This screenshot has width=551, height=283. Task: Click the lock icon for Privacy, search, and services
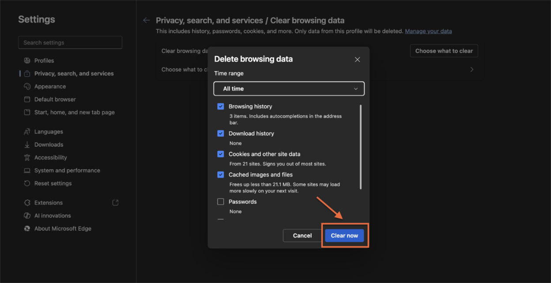click(27, 74)
